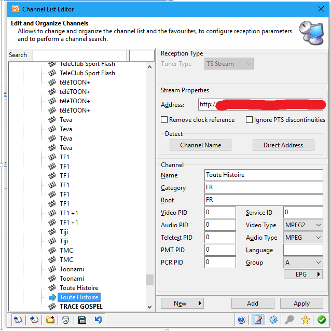The width and height of the screenshot is (331, 331).
Task: Click the channel list vertical scrollbar thumb
Action: pyautogui.click(x=149, y=280)
